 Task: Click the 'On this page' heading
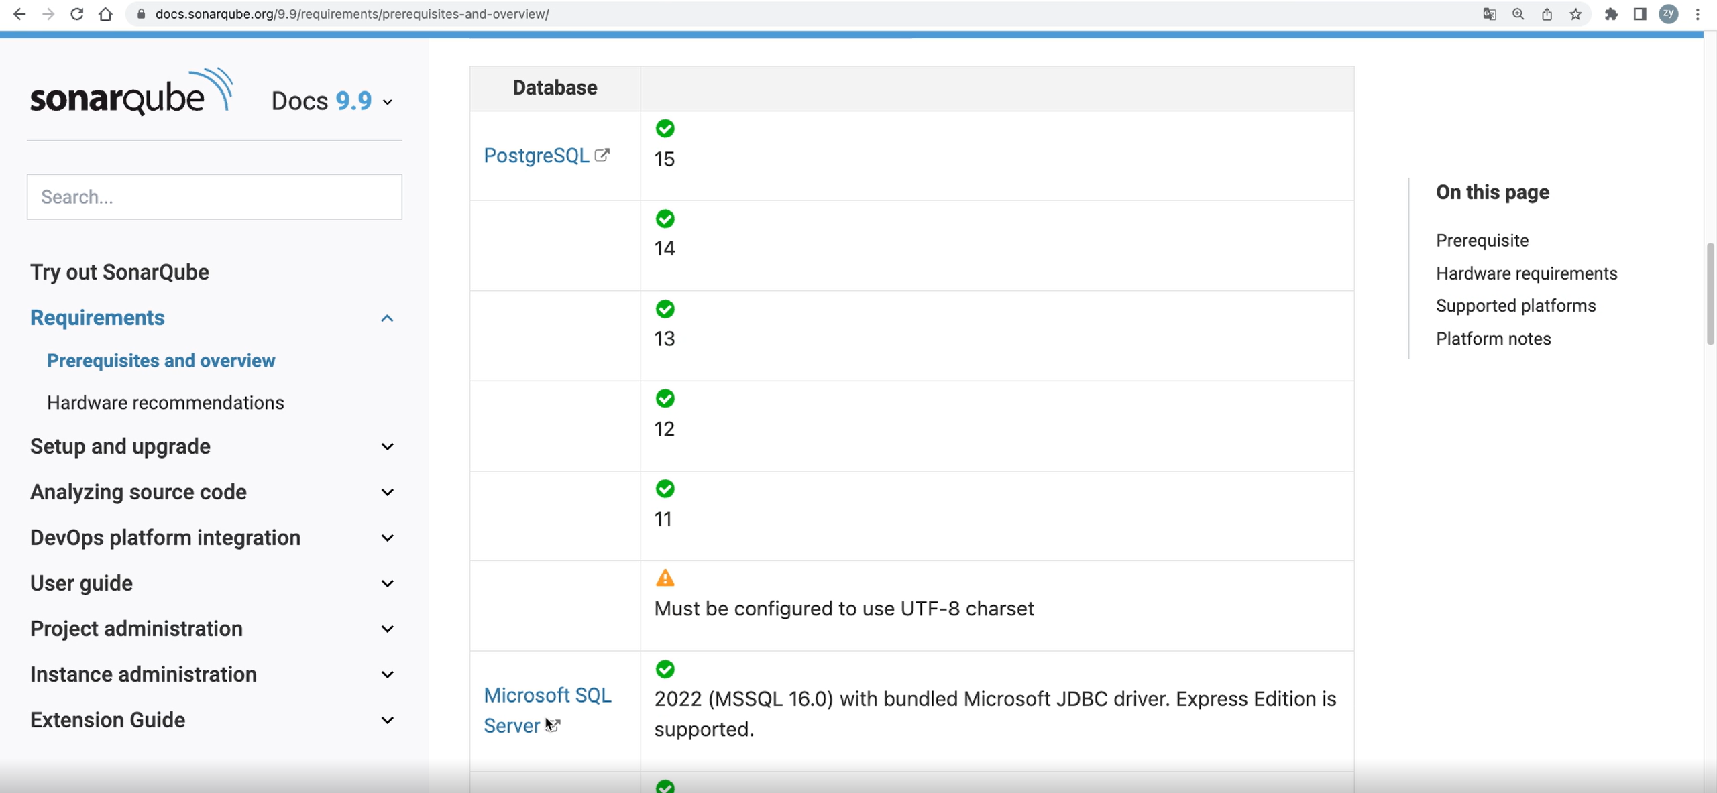point(1492,192)
